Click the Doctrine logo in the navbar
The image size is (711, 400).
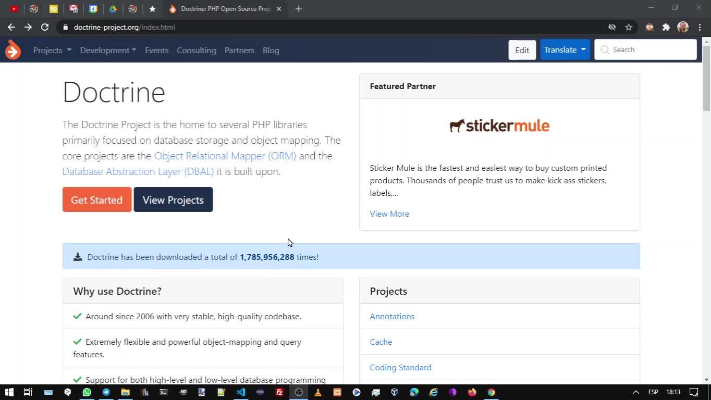tap(13, 50)
